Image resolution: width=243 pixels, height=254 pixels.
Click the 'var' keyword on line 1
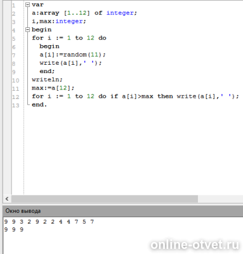click(x=37, y=4)
